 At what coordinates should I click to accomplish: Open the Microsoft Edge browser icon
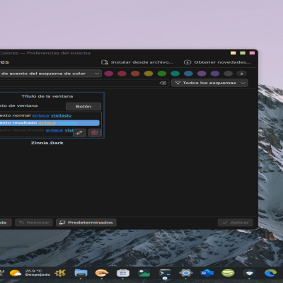(x=270, y=273)
